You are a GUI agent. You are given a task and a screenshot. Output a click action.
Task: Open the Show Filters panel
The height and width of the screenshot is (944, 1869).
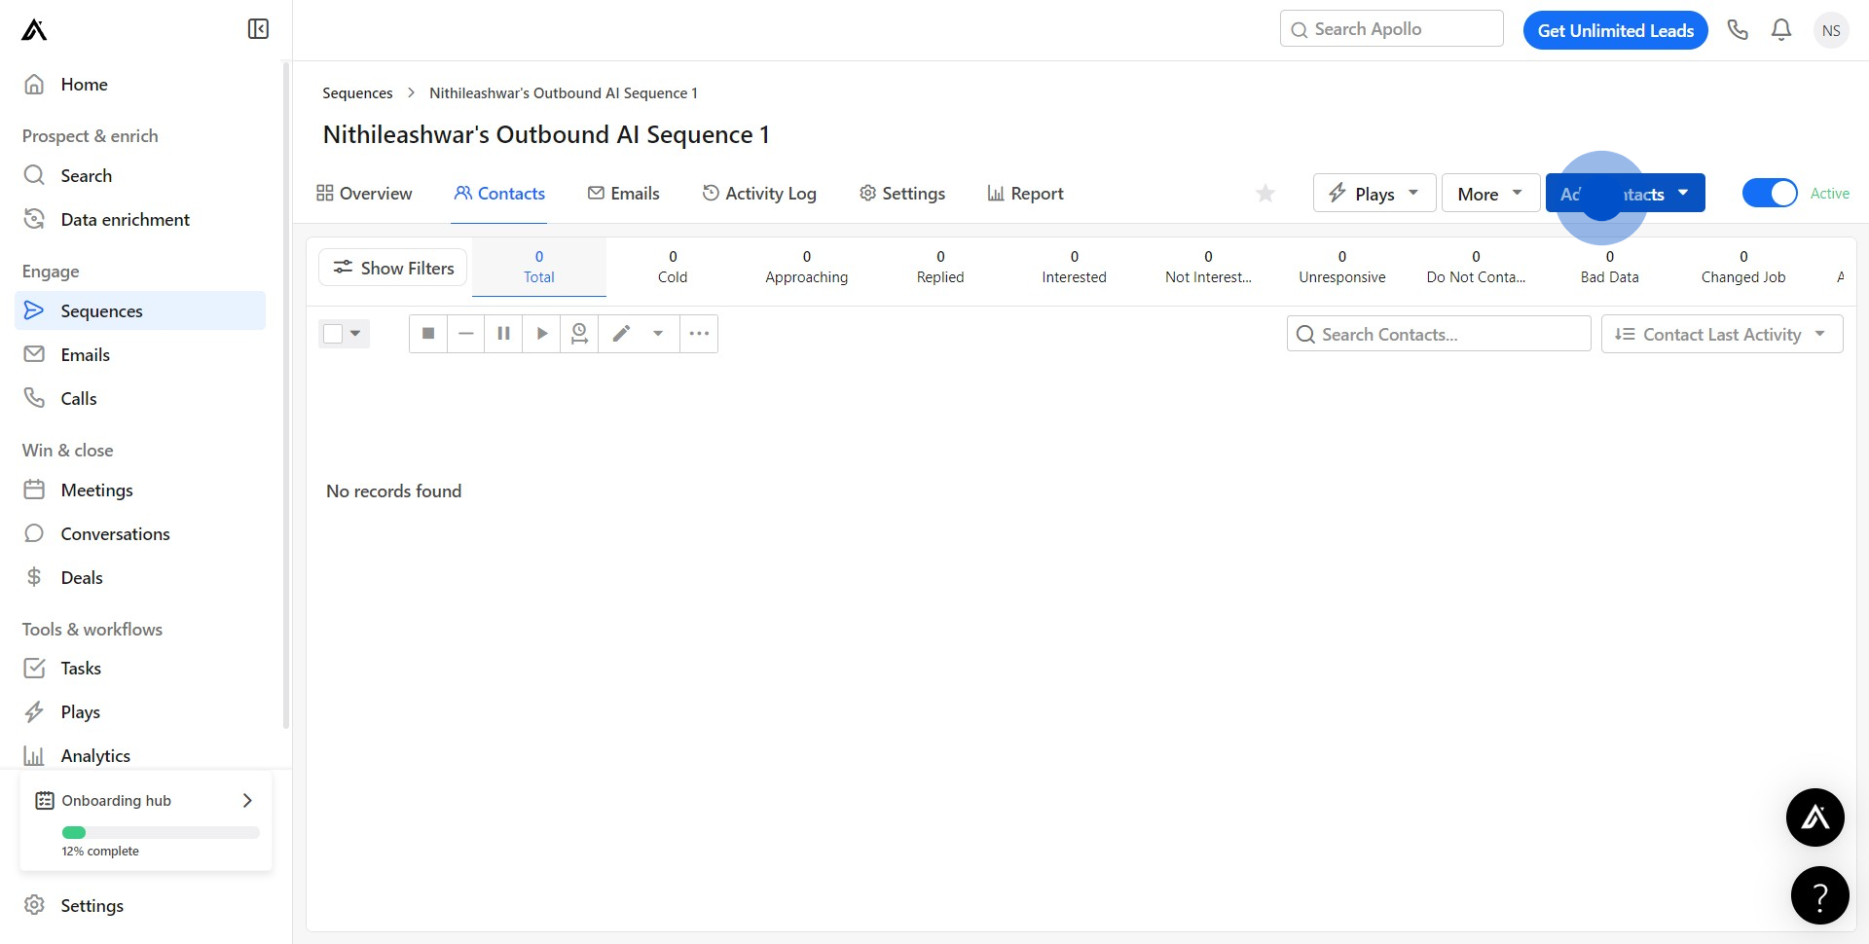pyautogui.click(x=392, y=268)
